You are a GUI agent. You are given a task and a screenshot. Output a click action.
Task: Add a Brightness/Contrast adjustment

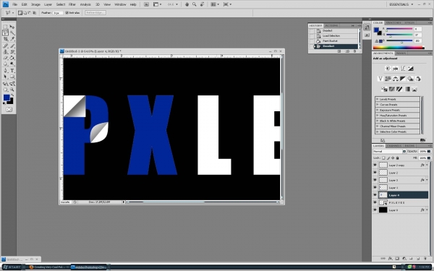click(x=388, y=69)
